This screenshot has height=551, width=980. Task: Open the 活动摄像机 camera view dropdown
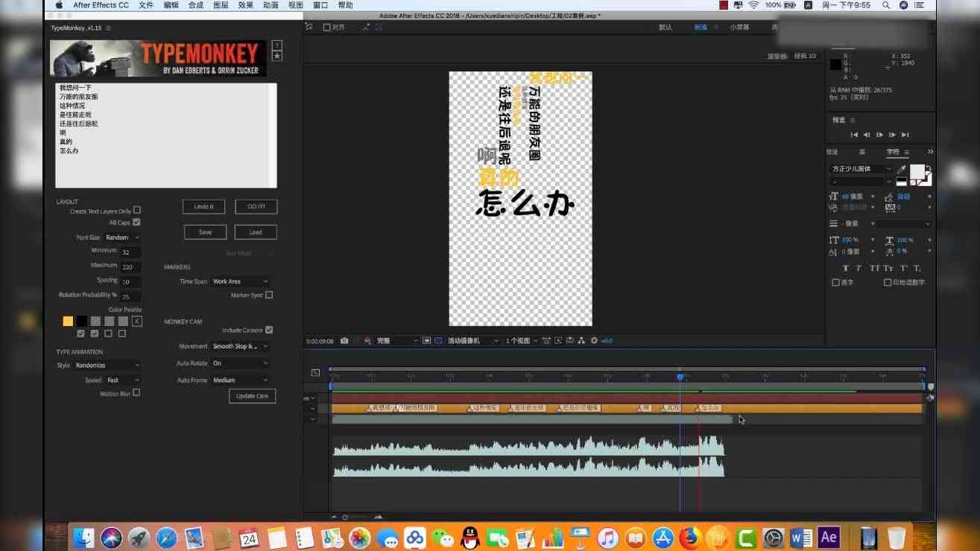click(x=473, y=340)
